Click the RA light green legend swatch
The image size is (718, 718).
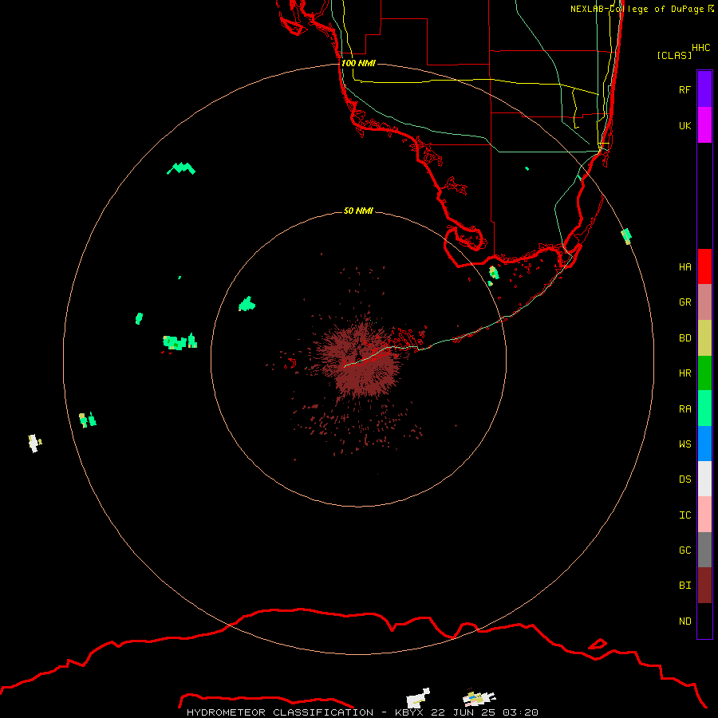click(x=704, y=408)
